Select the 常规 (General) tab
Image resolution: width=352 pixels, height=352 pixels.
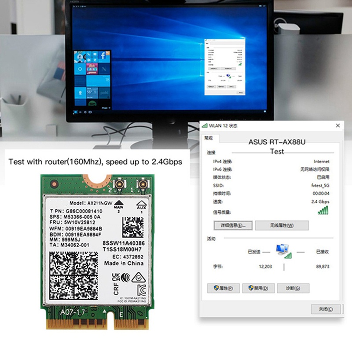(x=208, y=137)
